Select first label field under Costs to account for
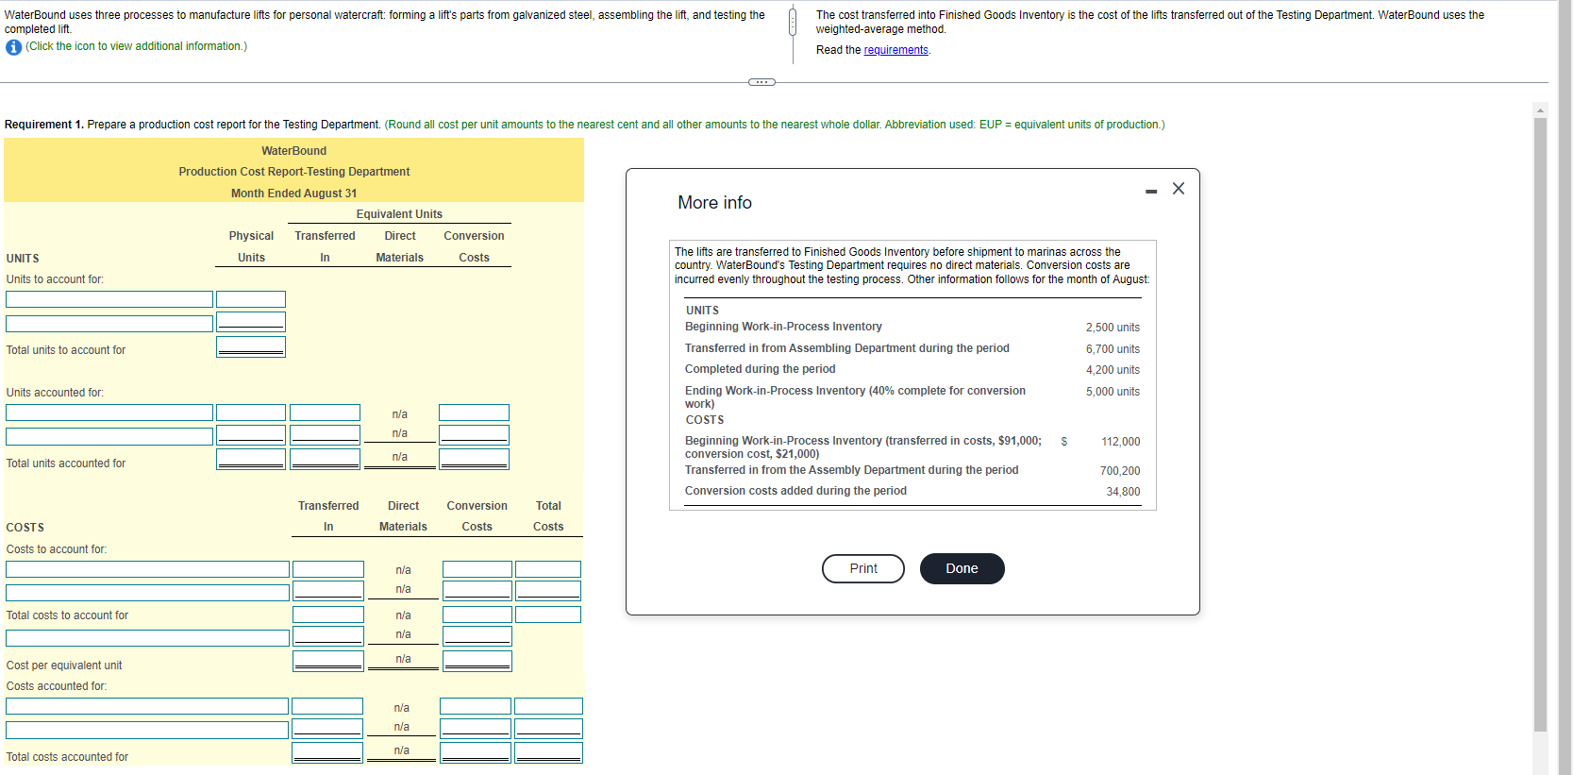 (147, 569)
